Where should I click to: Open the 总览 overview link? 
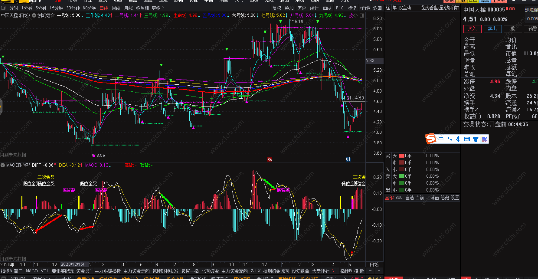[445, 198]
